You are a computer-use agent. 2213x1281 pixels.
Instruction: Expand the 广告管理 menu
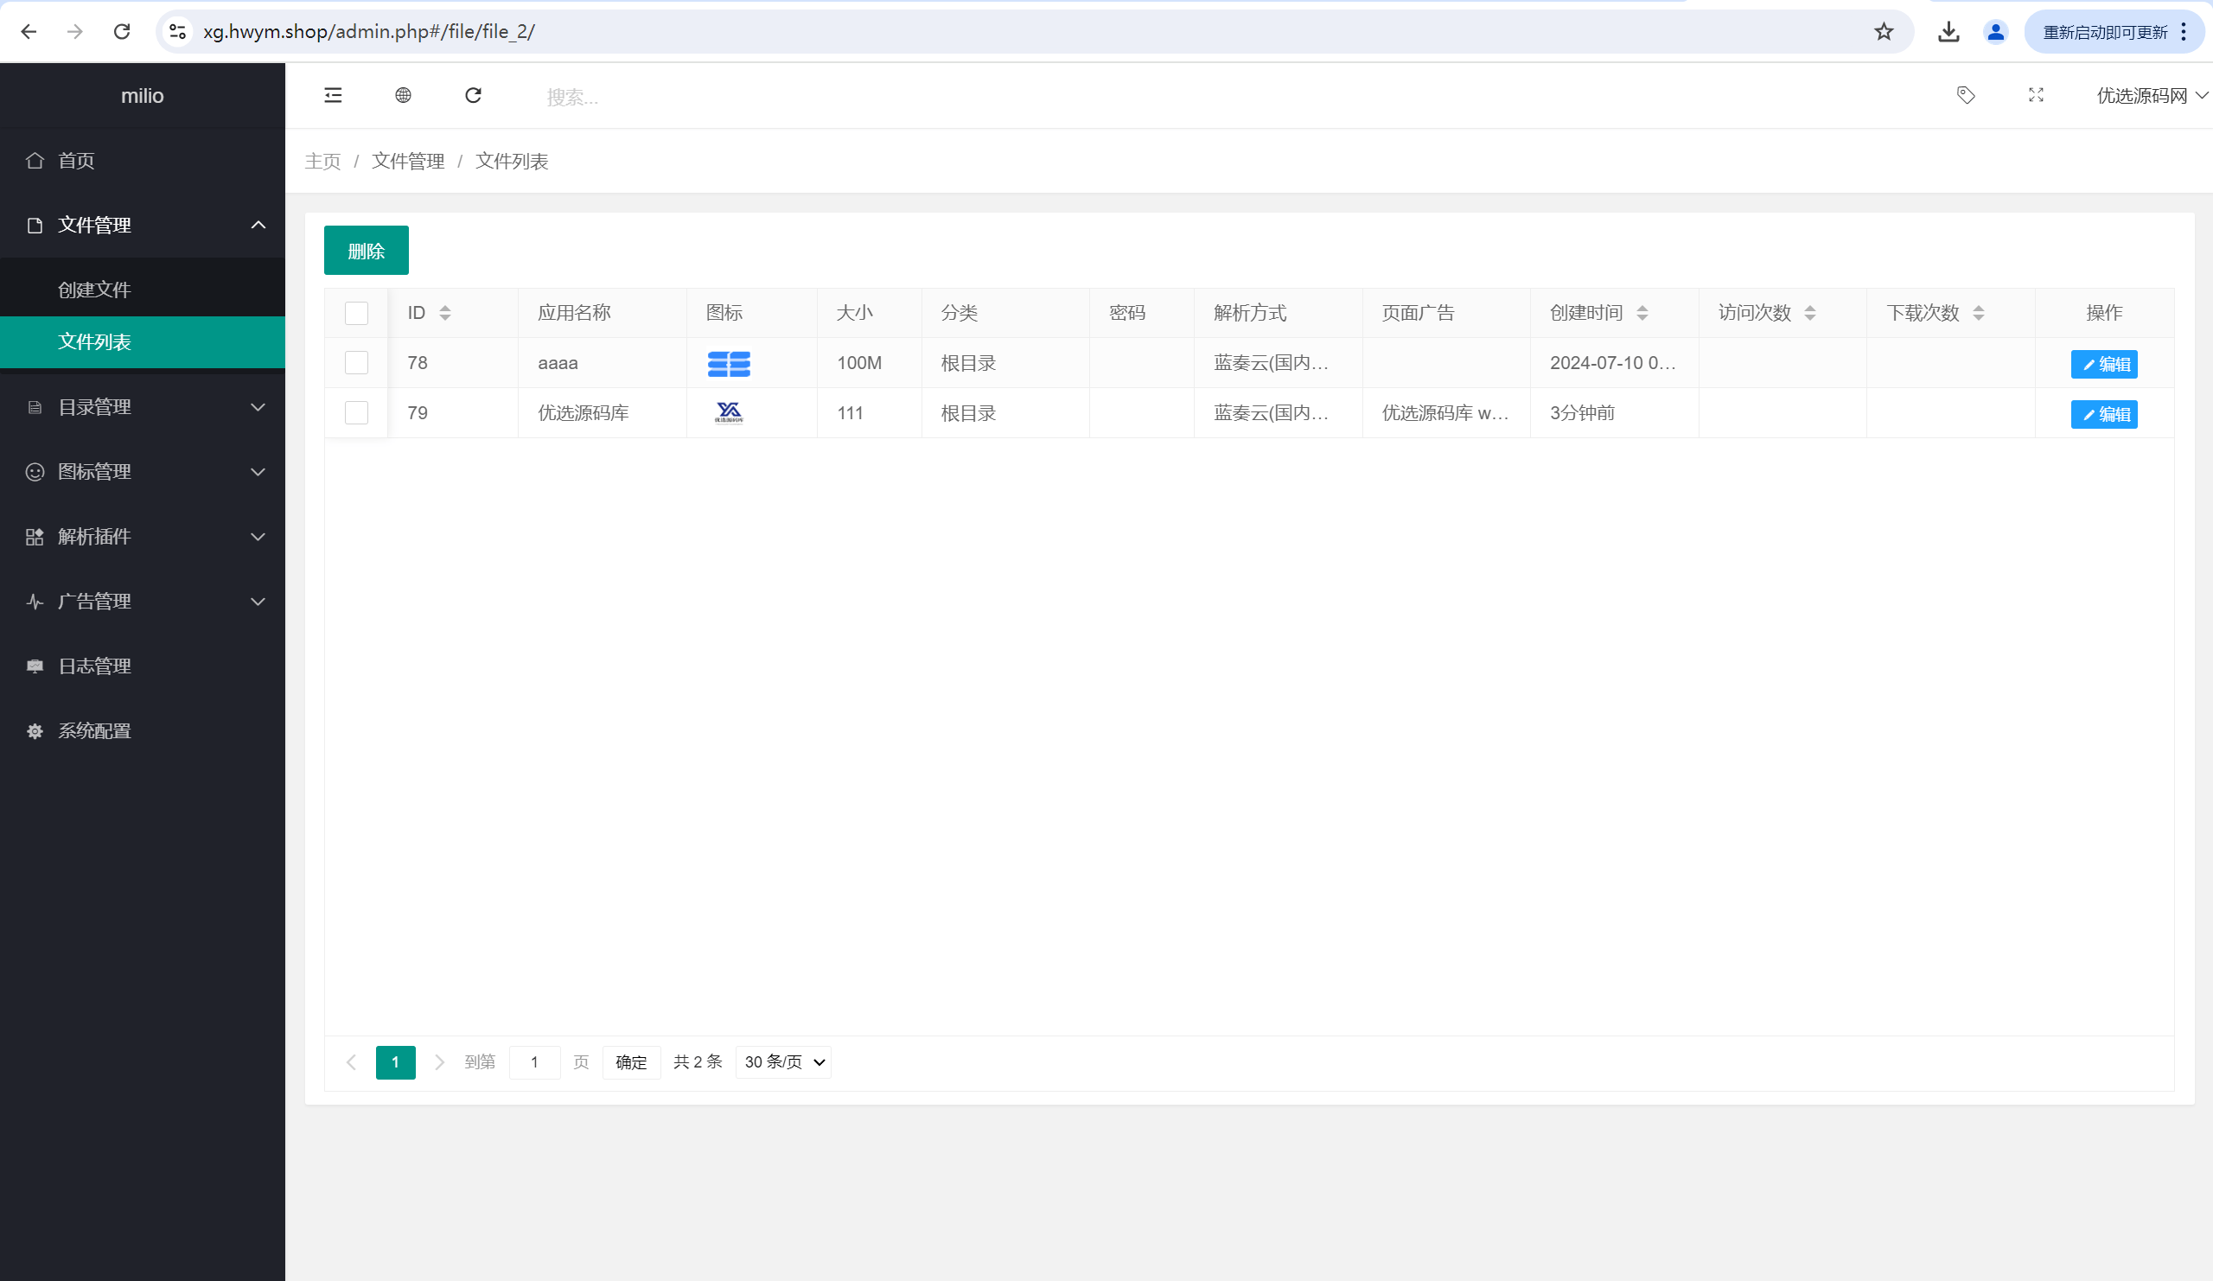pyautogui.click(x=143, y=602)
